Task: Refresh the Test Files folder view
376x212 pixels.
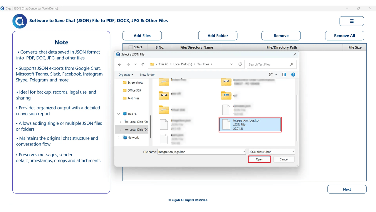Action: (x=240, y=64)
